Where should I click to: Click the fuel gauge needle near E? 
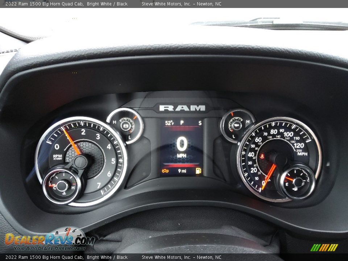coord(290,179)
